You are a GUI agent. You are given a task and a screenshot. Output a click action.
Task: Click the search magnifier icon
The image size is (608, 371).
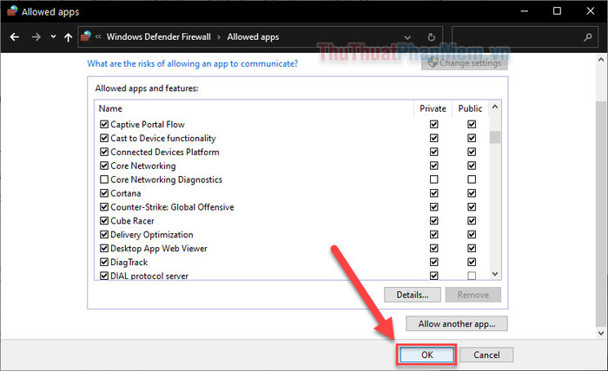pos(588,37)
